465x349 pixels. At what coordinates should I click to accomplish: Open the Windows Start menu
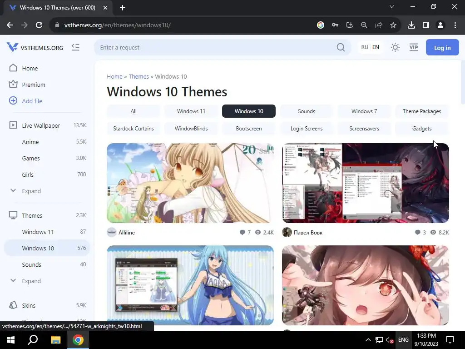point(11,340)
